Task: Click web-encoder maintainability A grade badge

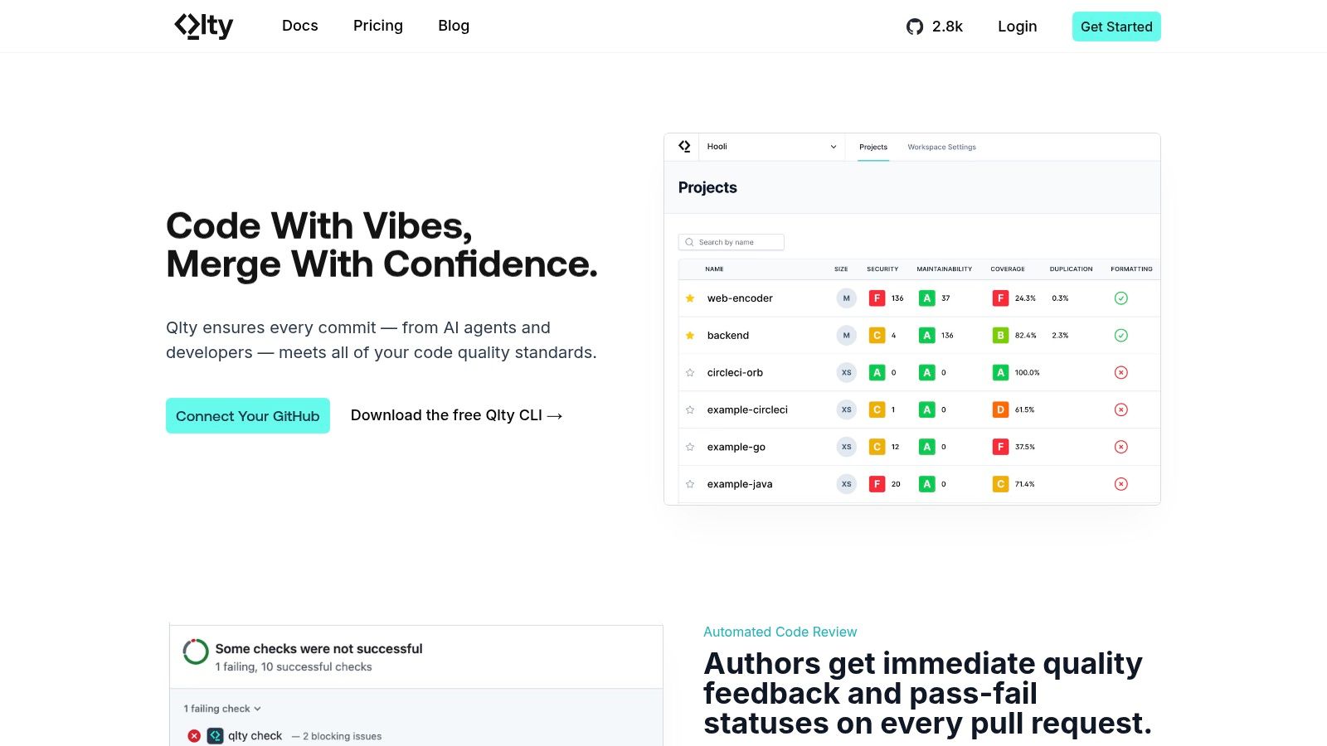Action: pyautogui.click(x=927, y=298)
